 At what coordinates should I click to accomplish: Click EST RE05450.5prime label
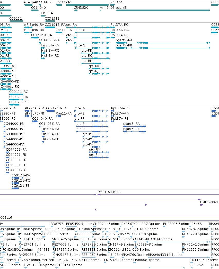(79, 224)
